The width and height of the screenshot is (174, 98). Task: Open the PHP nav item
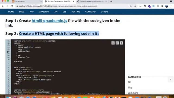pos(32,12)
